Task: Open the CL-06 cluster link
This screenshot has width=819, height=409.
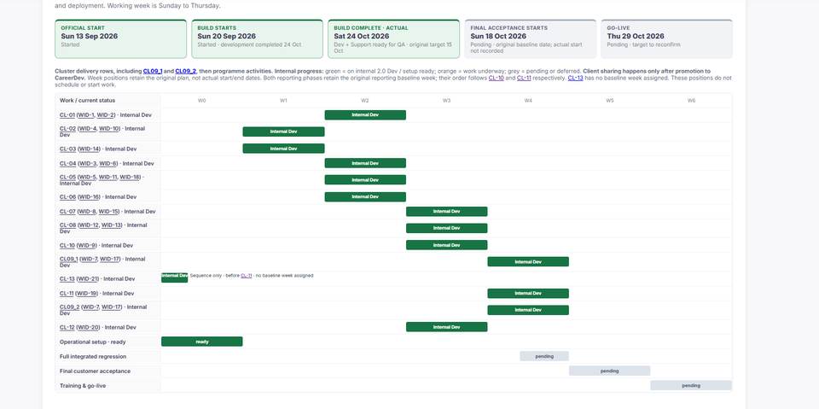Action: [68, 197]
